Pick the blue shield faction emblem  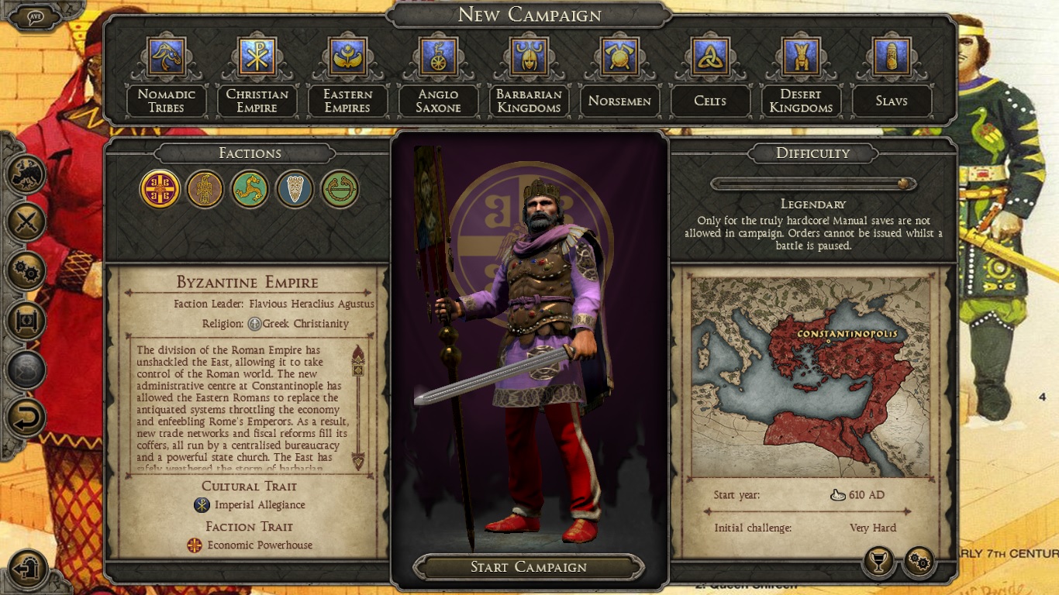pyautogui.click(x=295, y=189)
